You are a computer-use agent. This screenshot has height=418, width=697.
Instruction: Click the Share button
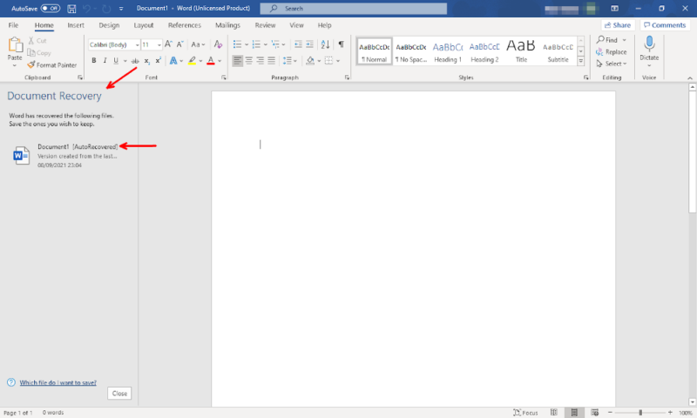pos(618,25)
